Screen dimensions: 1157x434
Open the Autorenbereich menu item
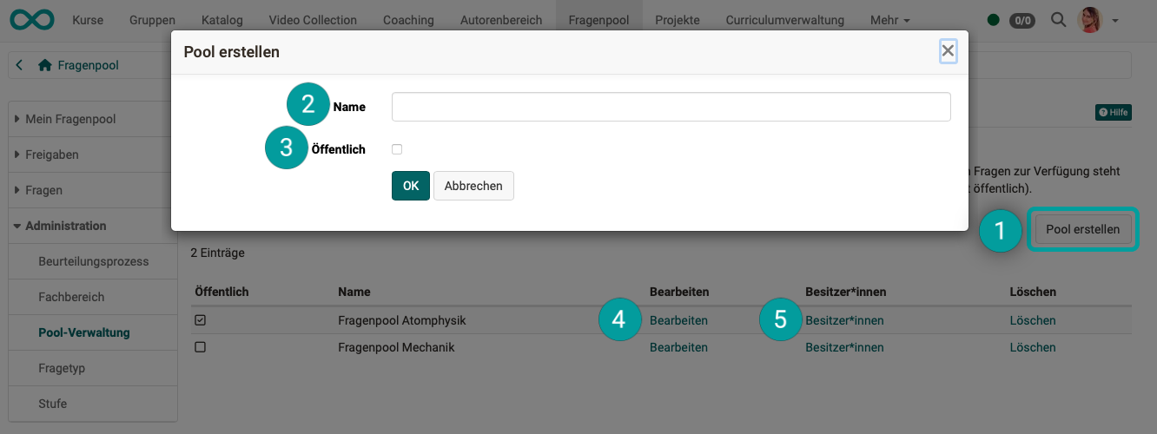tap(501, 19)
